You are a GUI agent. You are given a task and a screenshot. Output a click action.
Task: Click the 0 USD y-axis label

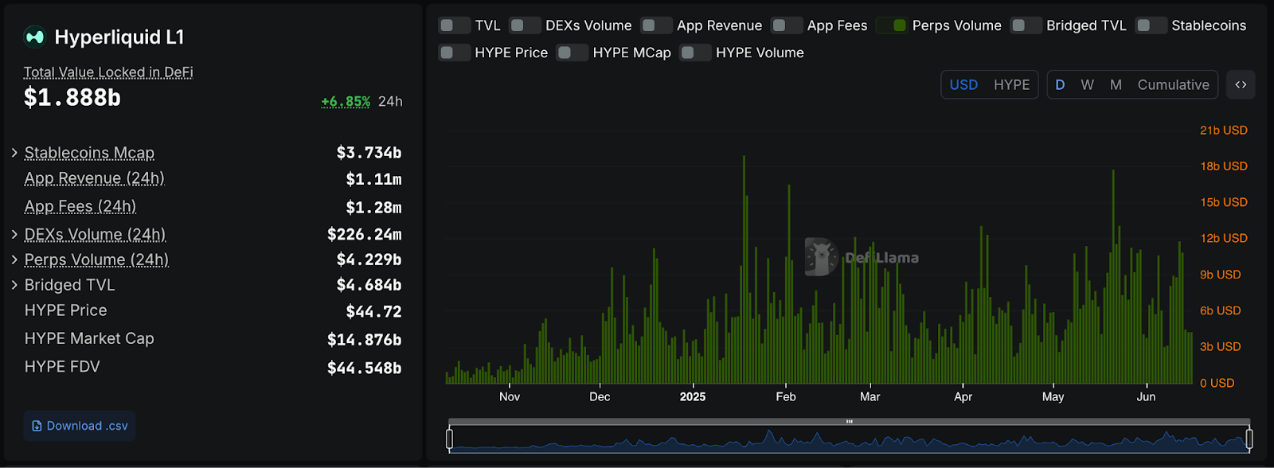point(1217,384)
